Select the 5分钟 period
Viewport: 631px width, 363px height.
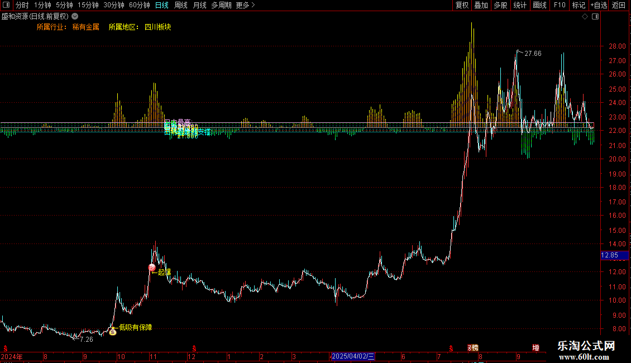64,5
